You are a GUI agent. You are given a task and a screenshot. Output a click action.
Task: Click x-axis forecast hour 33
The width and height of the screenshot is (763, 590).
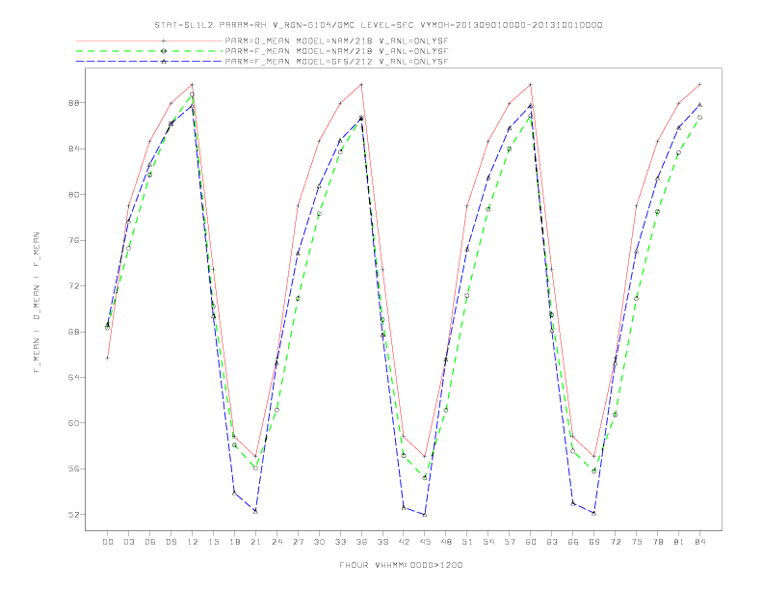[x=340, y=542]
